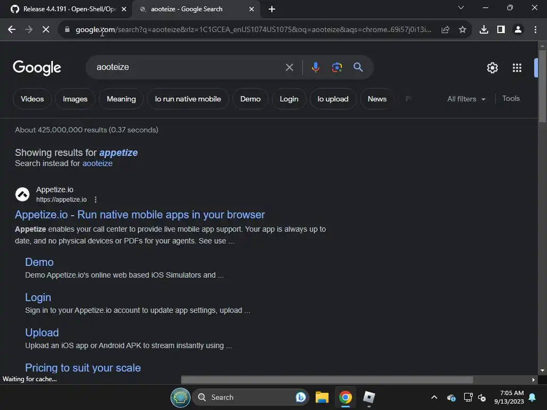Click the Appetize.io site favicon
The height and width of the screenshot is (410, 547).
pos(22,194)
